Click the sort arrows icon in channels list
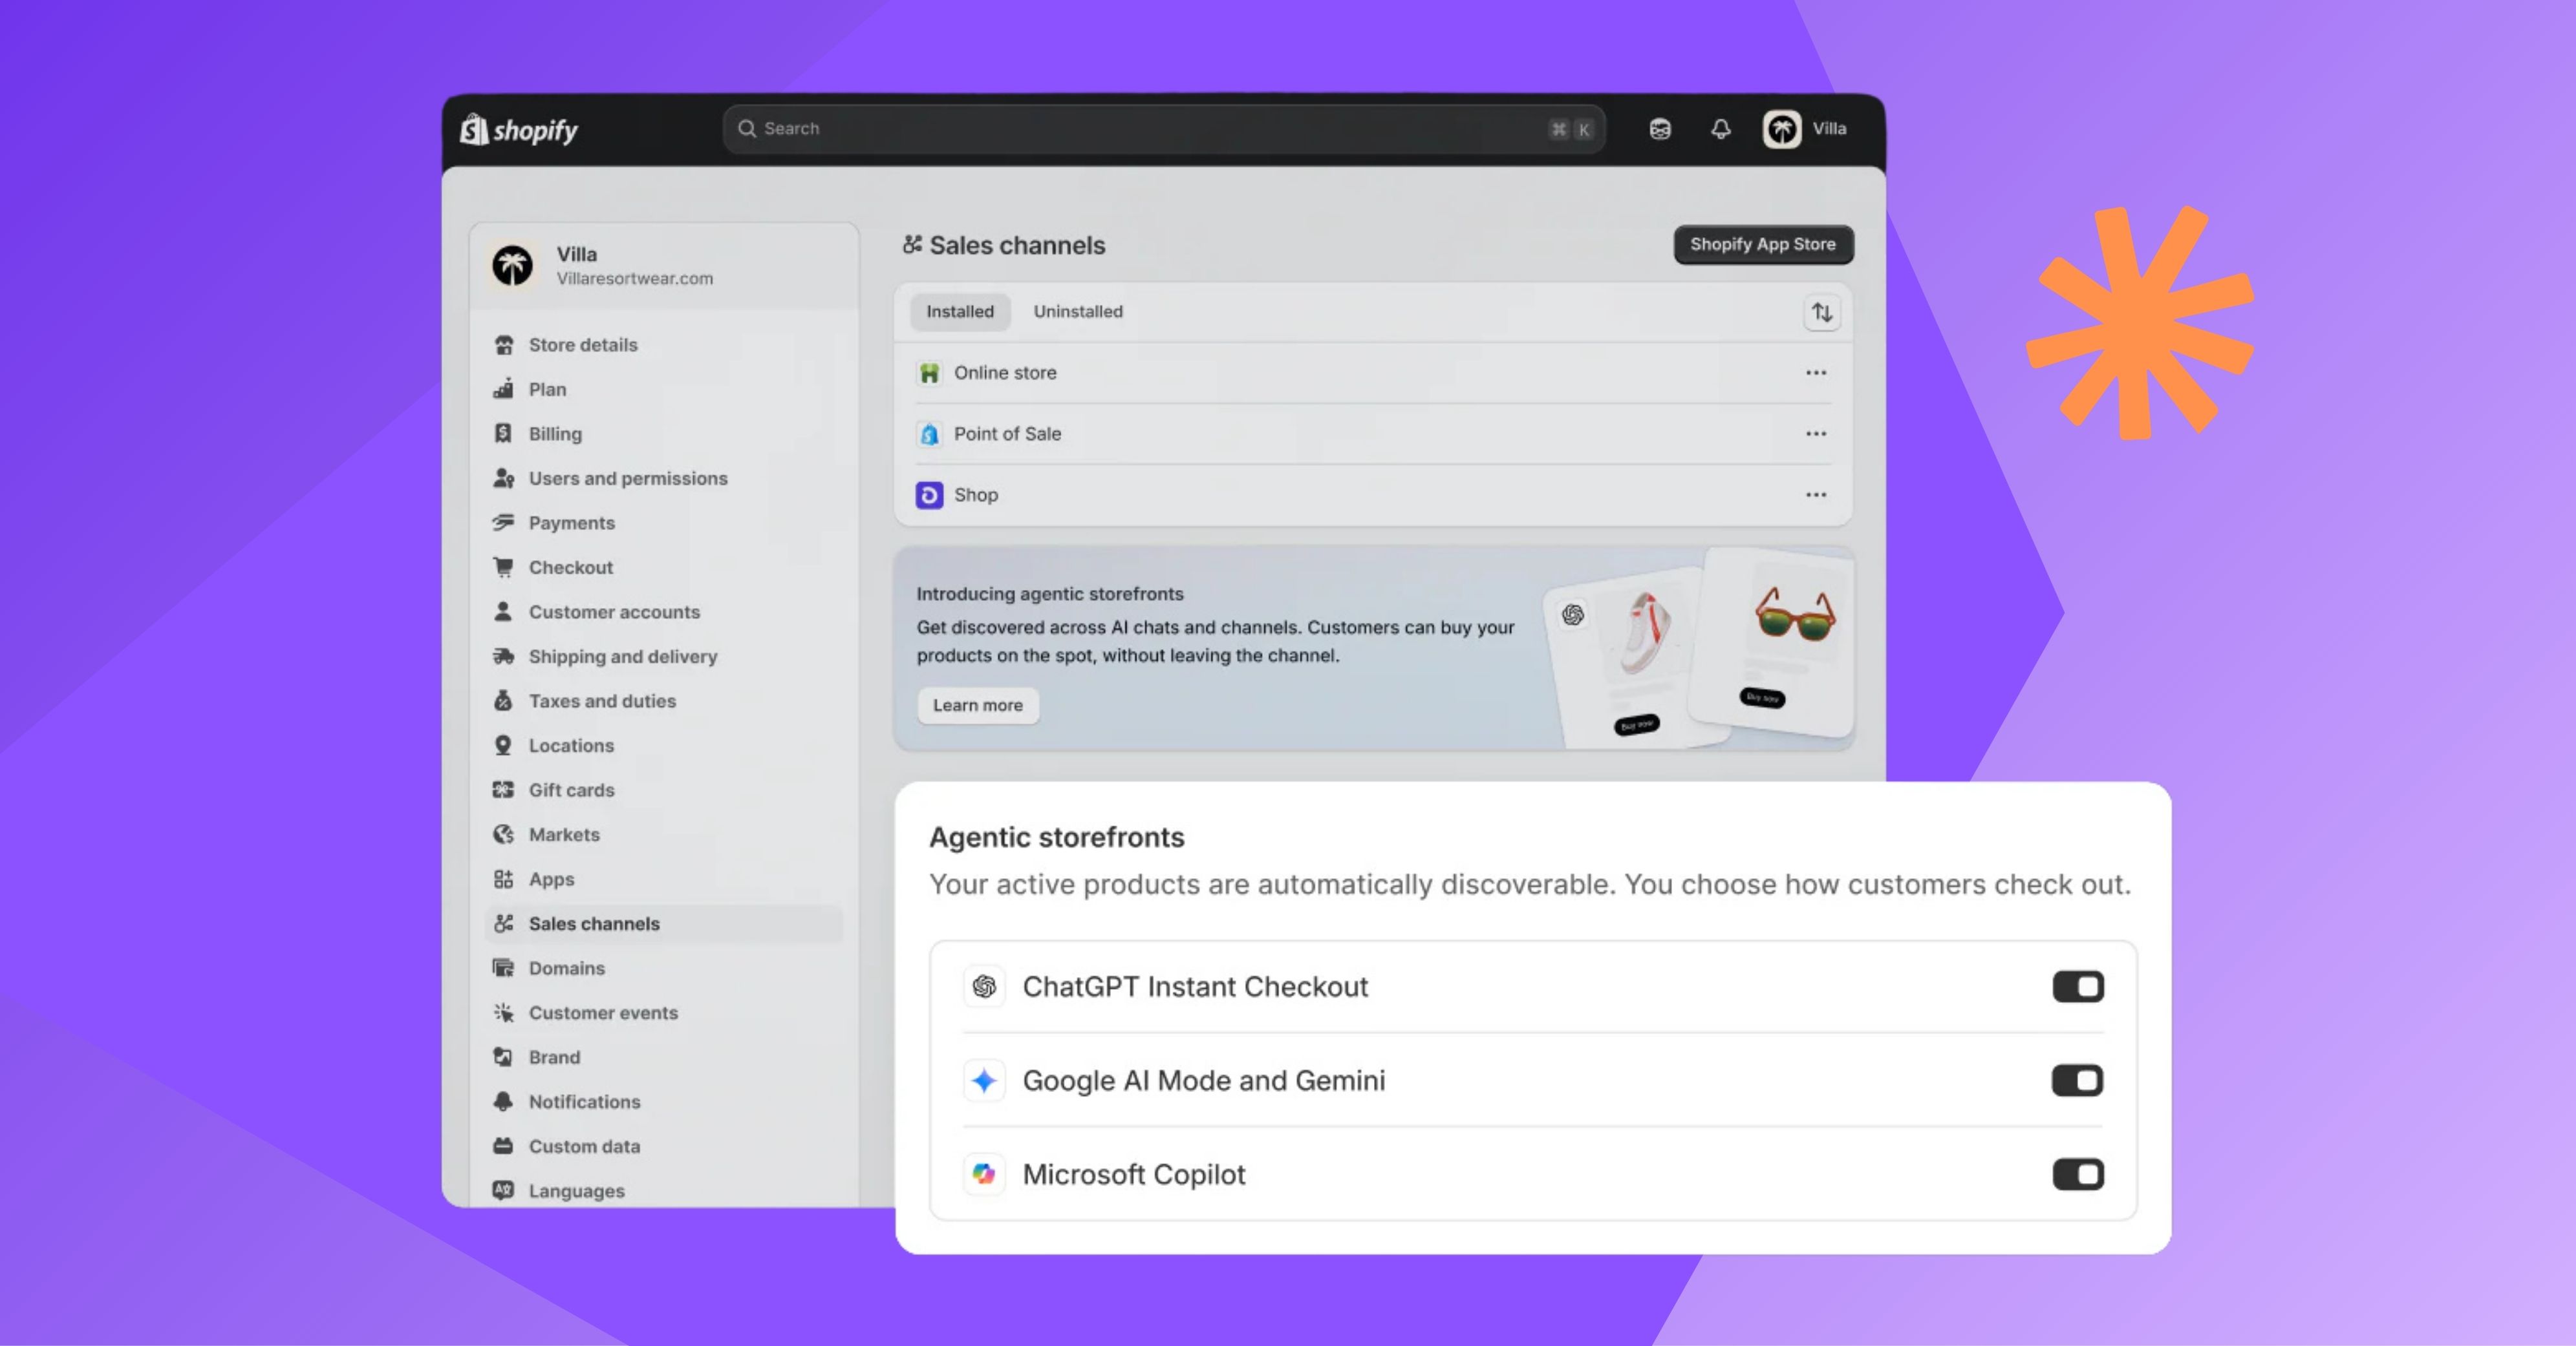Image resolution: width=2576 pixels, height=1346 pixels. pos(1822,313)
